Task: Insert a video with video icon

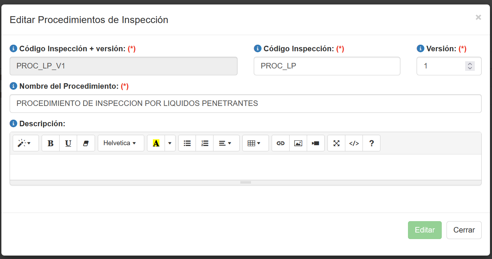Action: pyautogui.click(x=316, y=143)
